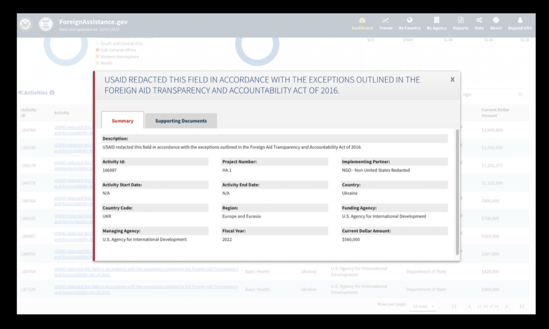
Task: Close the activity details dialog
Action: (452, 79)
